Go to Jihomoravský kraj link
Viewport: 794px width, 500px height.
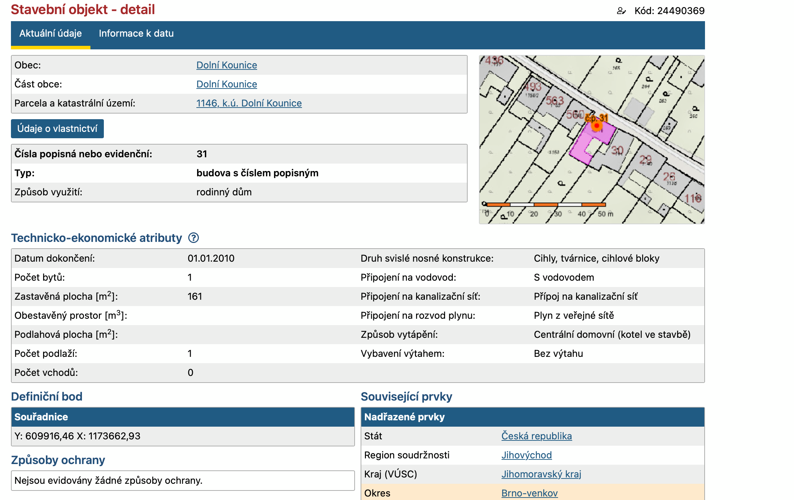click(541, 474)
